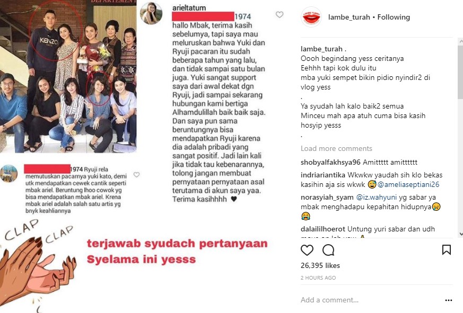View the 26,395 likes list
The height and width of the screenshot is (313, 463).
click(x=320, y=265)
